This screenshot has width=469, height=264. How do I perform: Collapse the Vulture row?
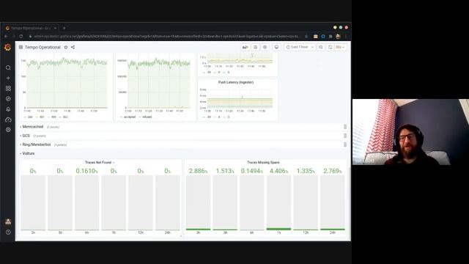(28, 153)
